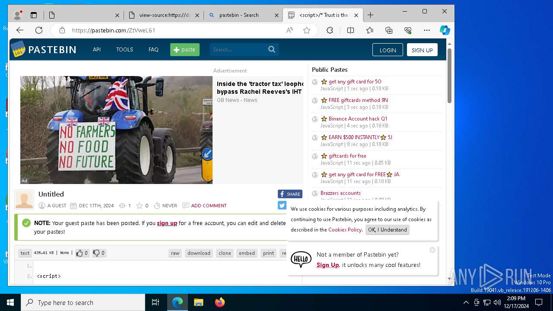This screenshot has height=311, width=553.
Task: Click the browser back arrow
Action: pyautogui.click(x=20, y=30)
